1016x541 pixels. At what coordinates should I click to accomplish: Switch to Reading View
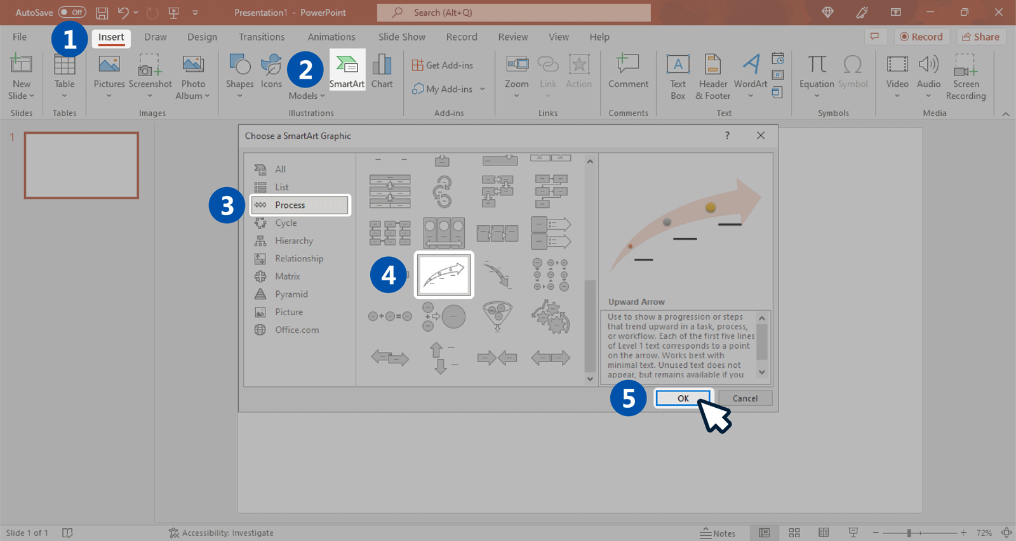point(824,533)
